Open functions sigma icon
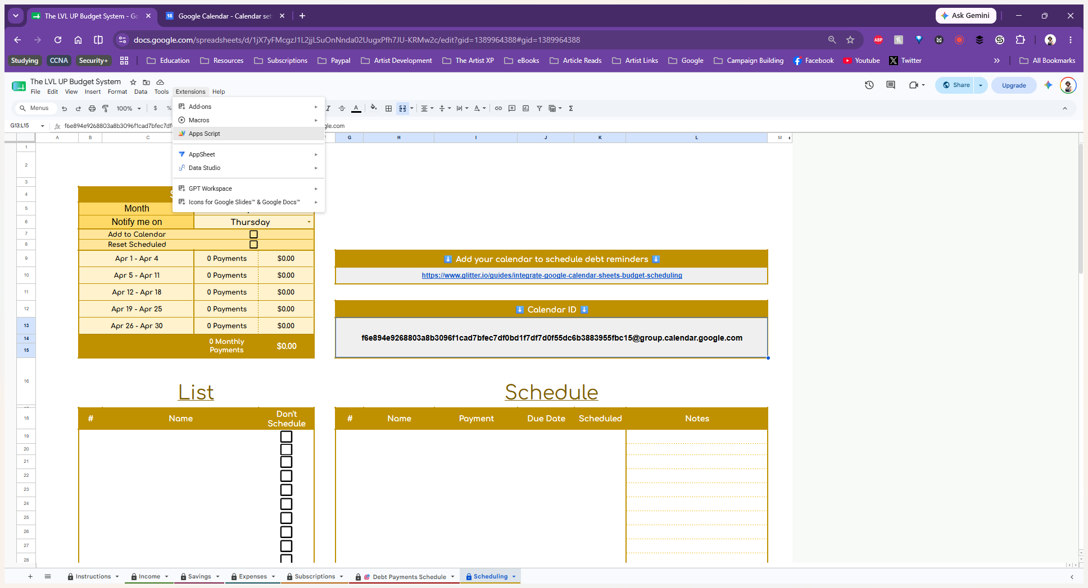This screenshot has width=1088, height=588. (571, 108)
